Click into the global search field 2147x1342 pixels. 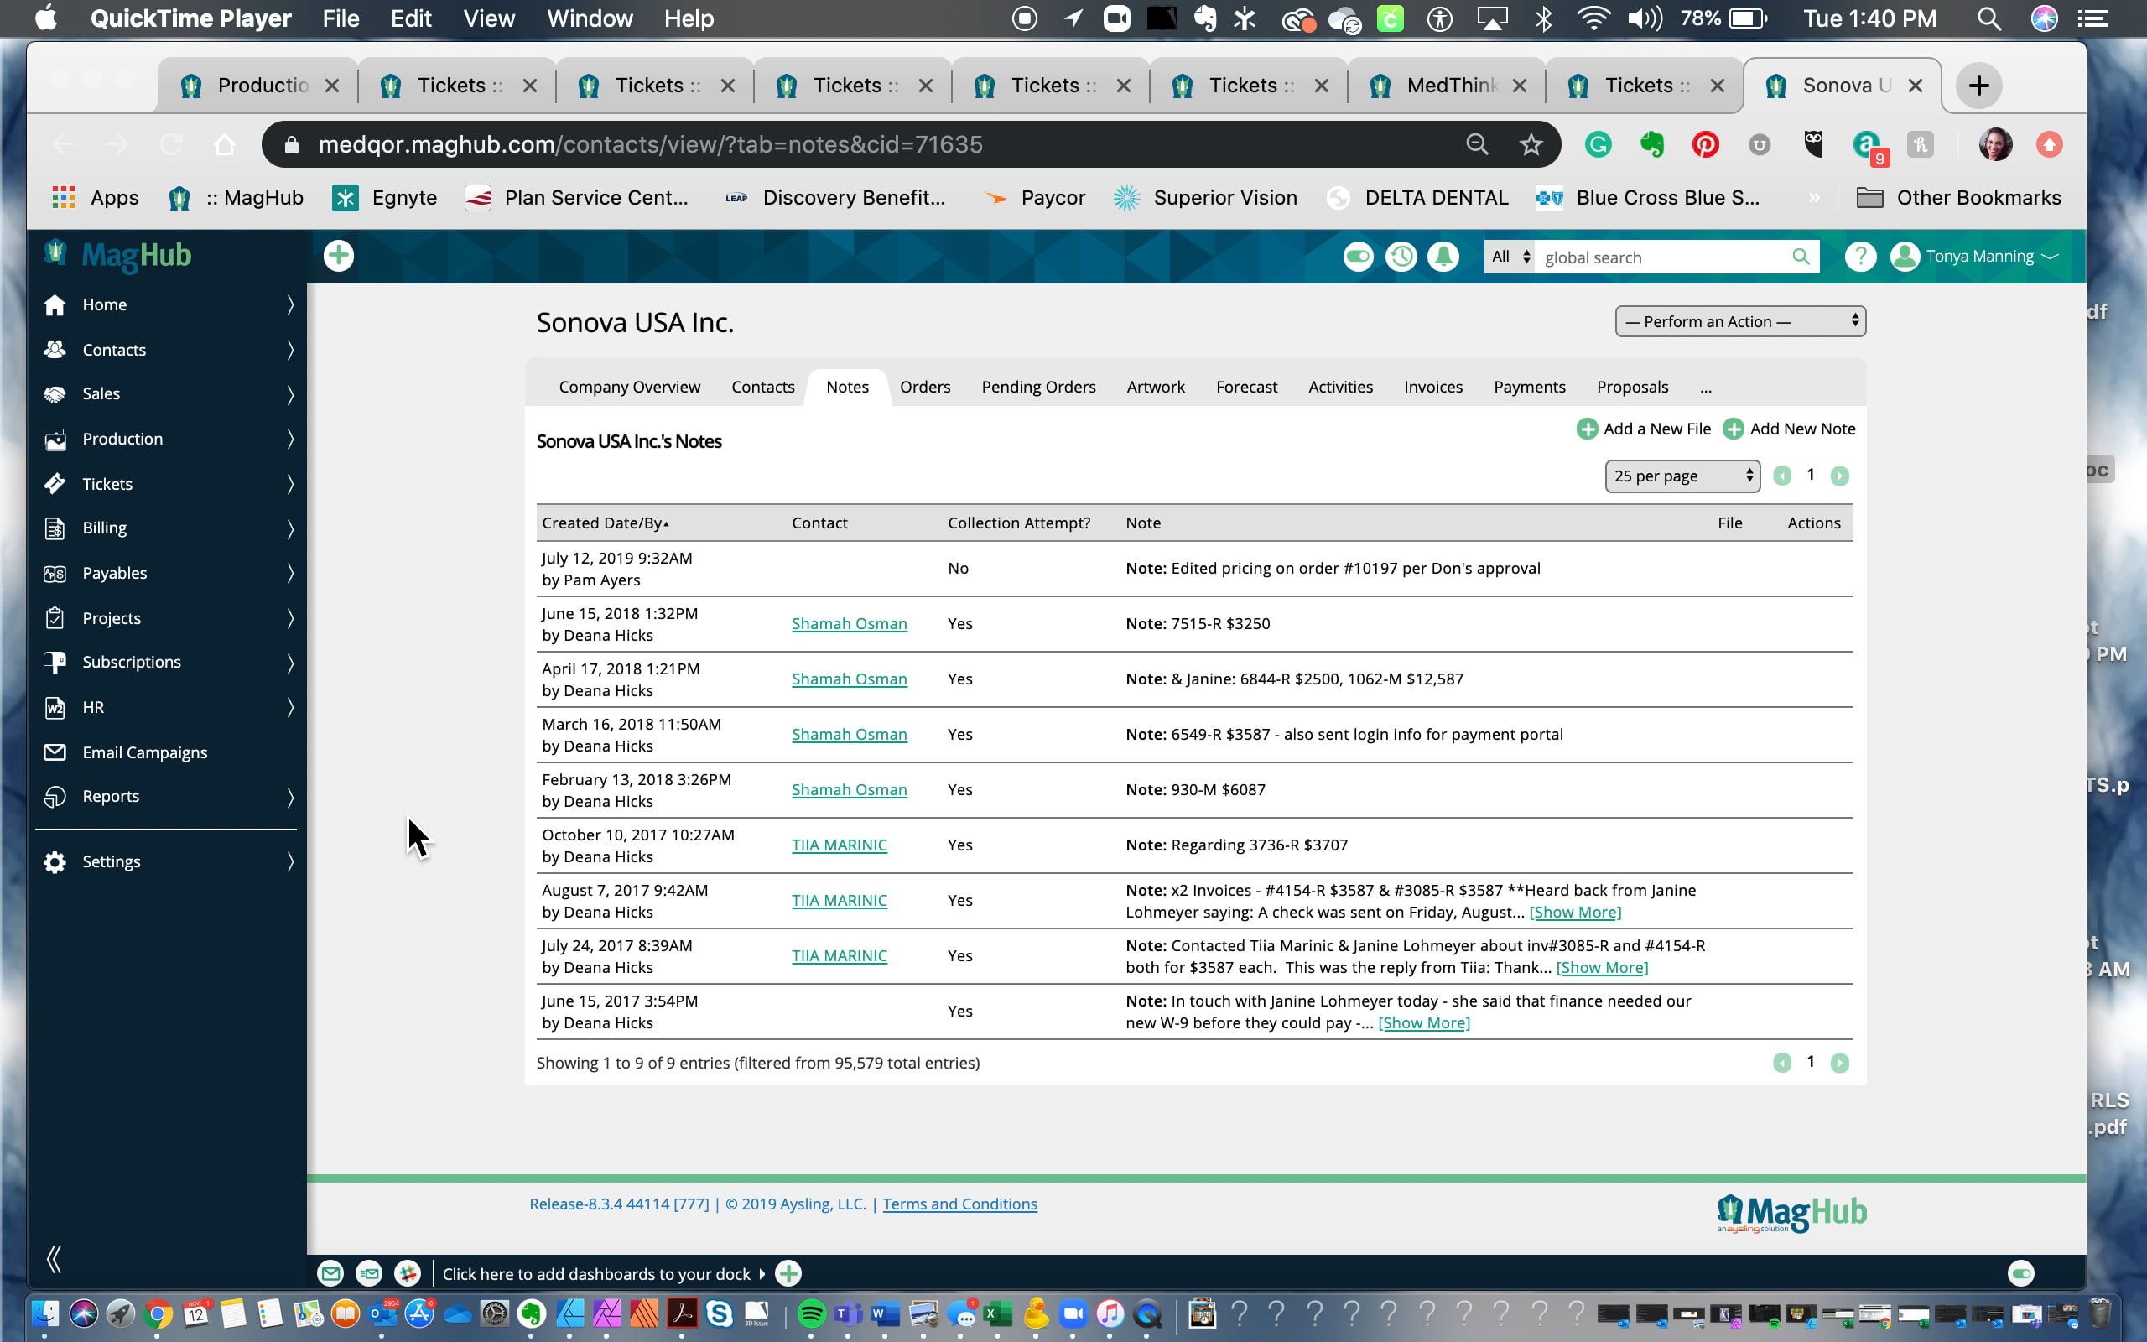[1663, 257]
